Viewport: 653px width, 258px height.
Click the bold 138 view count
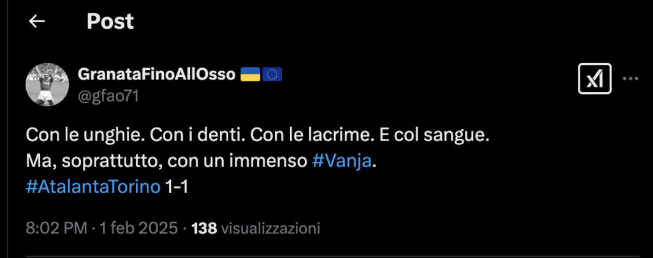(205, 227)
